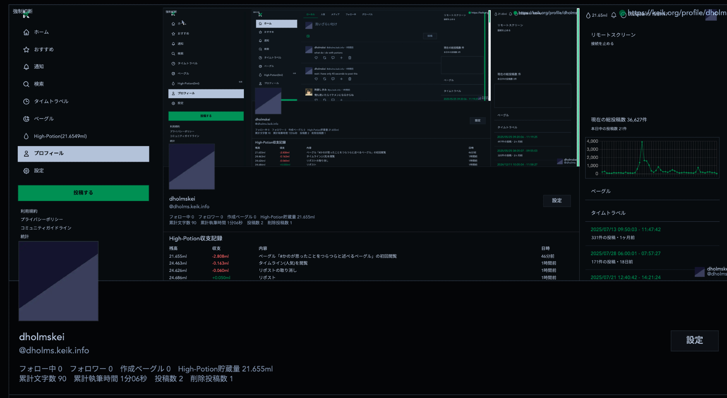The image size is (727, 398).
Task: Click 接続を止める under リモートスクリーン on right
Action: click(x=602, y=44)
